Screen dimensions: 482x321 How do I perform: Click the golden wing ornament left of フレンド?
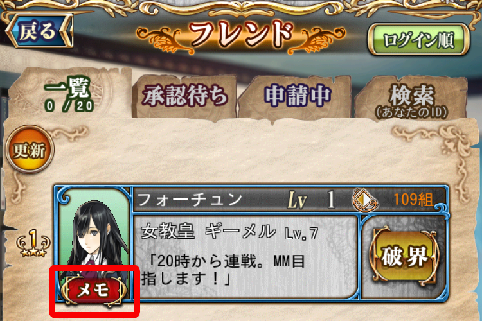point(163,39)
